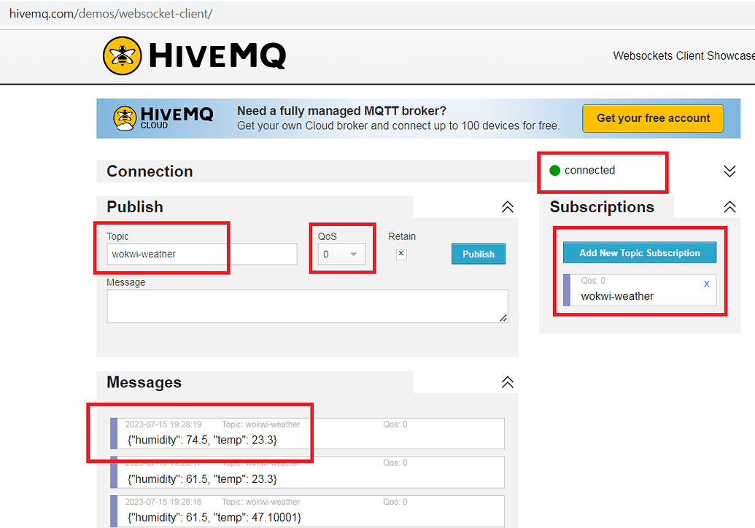
Task: Click the HiveMQ bee logo icon
Action: tap(123, 56)
